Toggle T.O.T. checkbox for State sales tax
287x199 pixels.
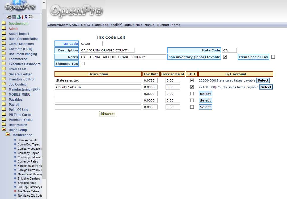pos(192,80)
